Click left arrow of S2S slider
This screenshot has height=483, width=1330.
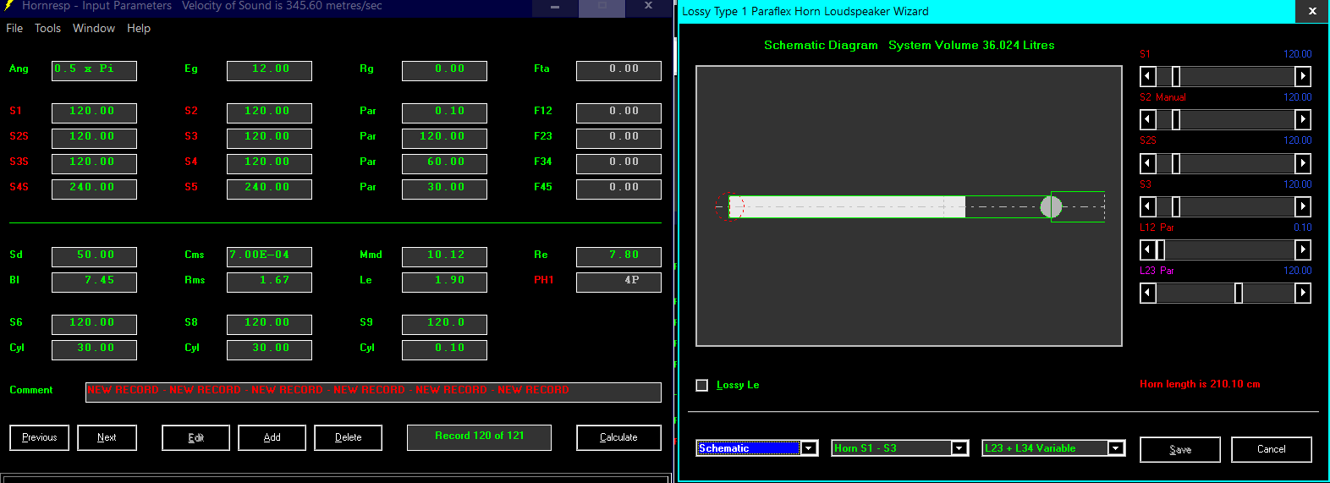click(1148, 163)
